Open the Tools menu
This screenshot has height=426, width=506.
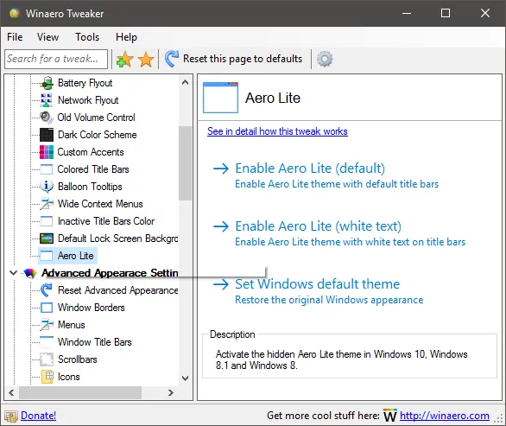coord(87,37)
